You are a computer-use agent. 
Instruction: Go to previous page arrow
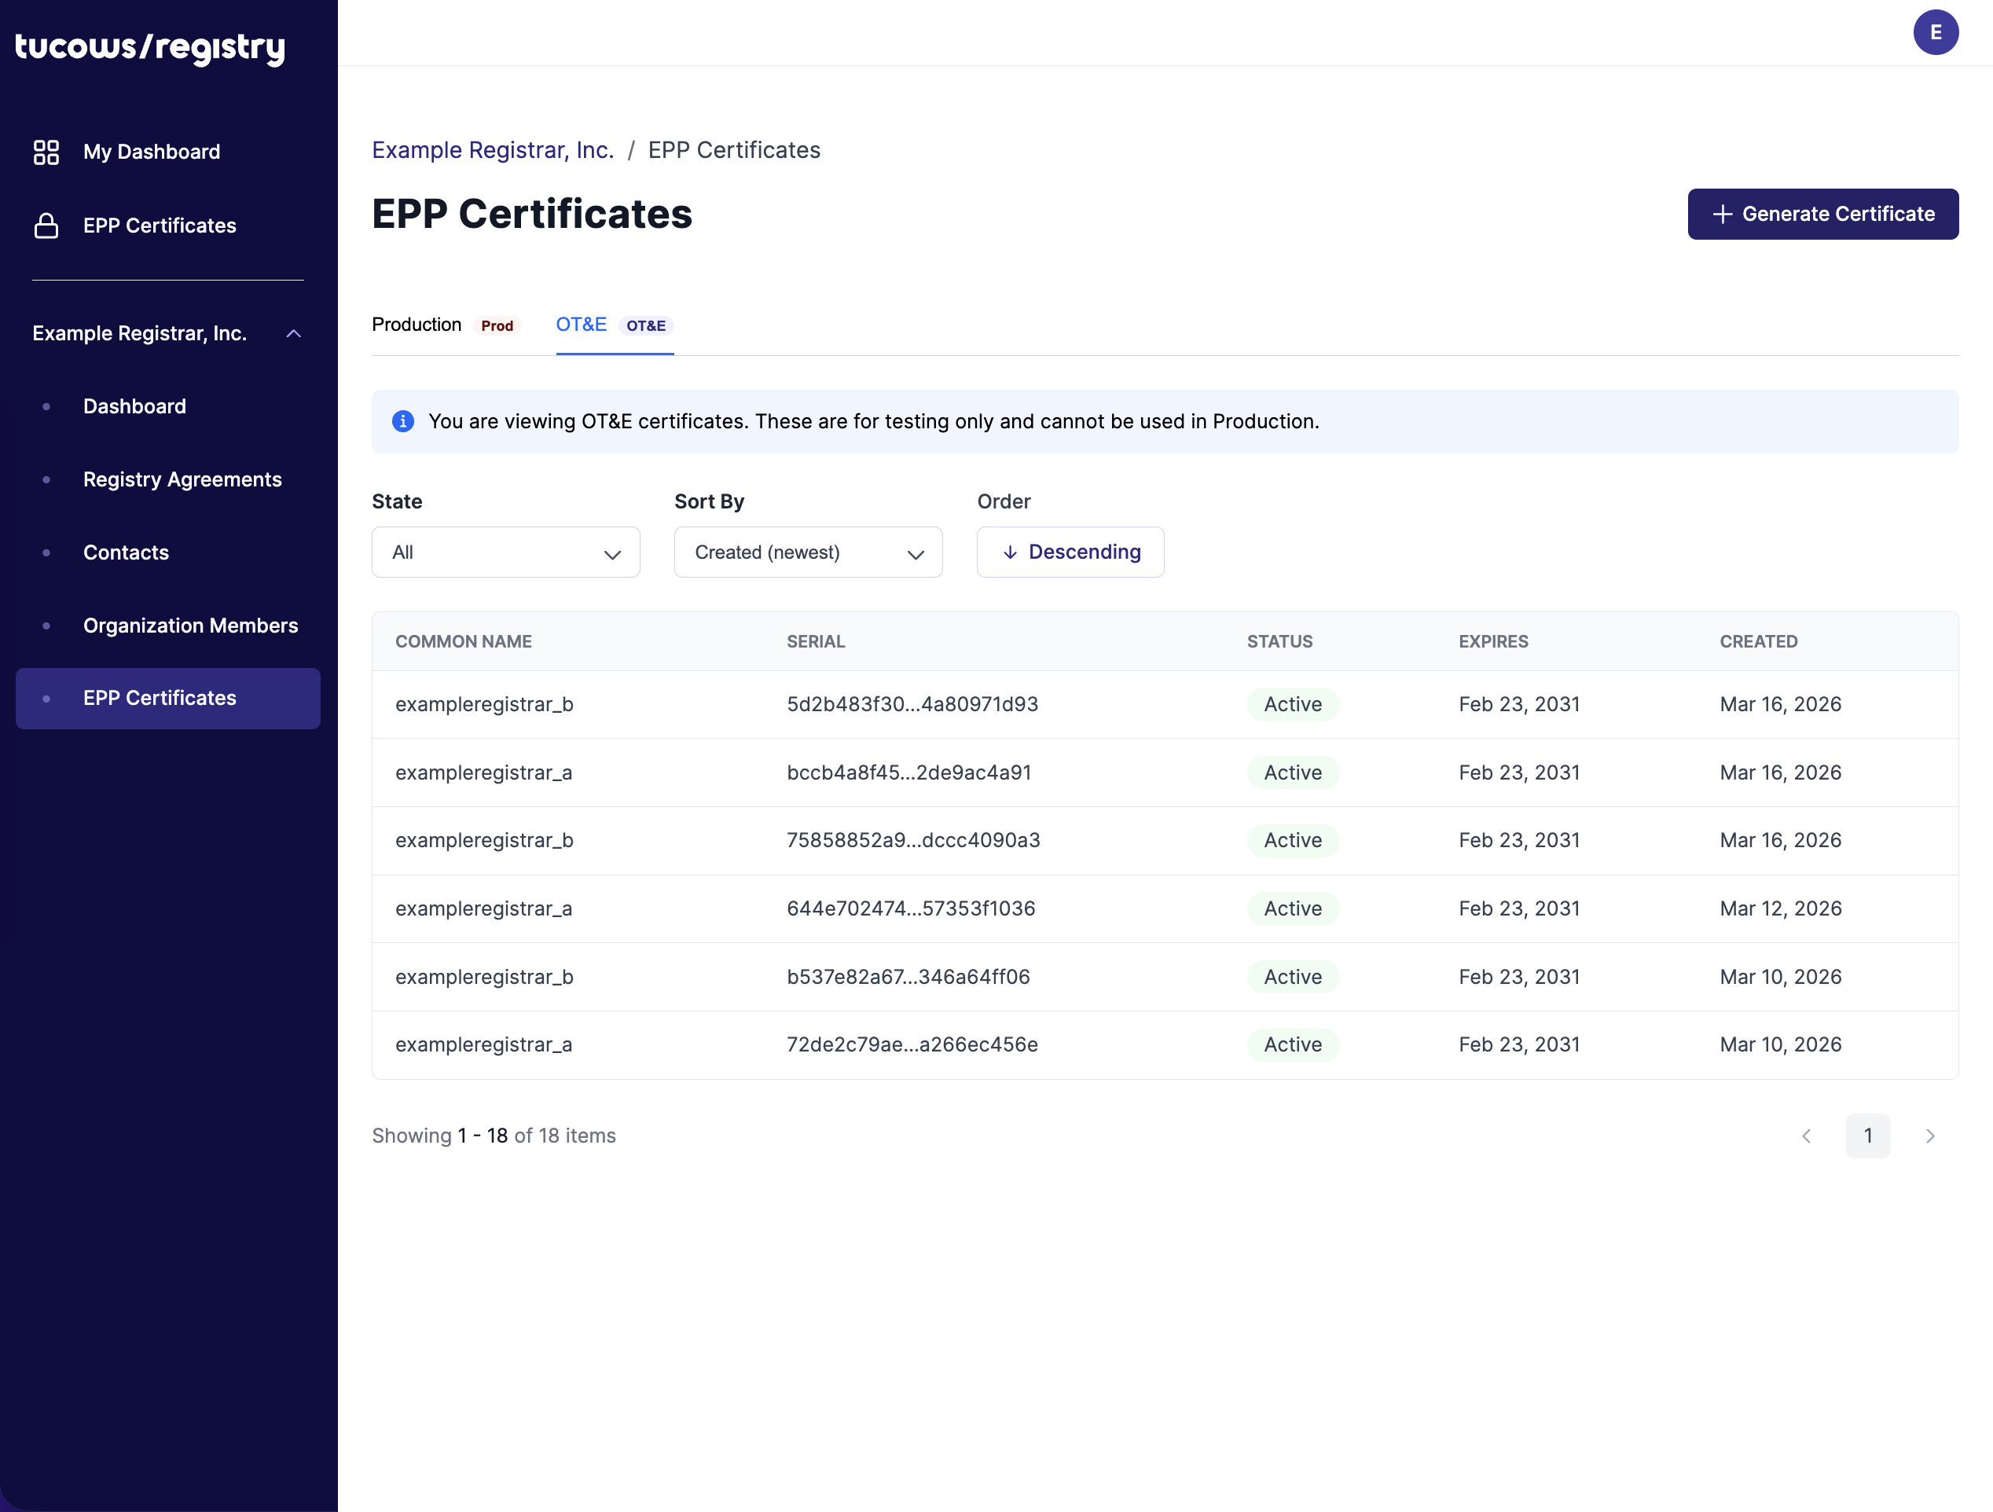coord(1806,1136)
